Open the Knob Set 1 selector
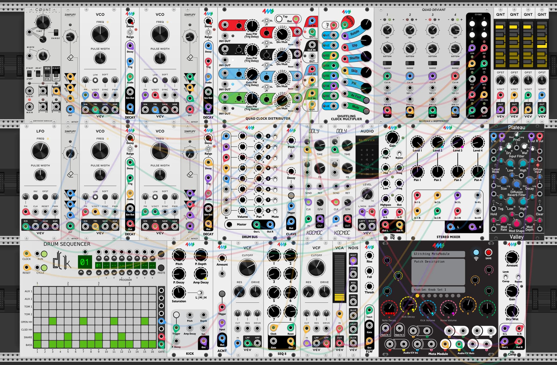The height and width of the screenshot is (365, 557). 438,290
